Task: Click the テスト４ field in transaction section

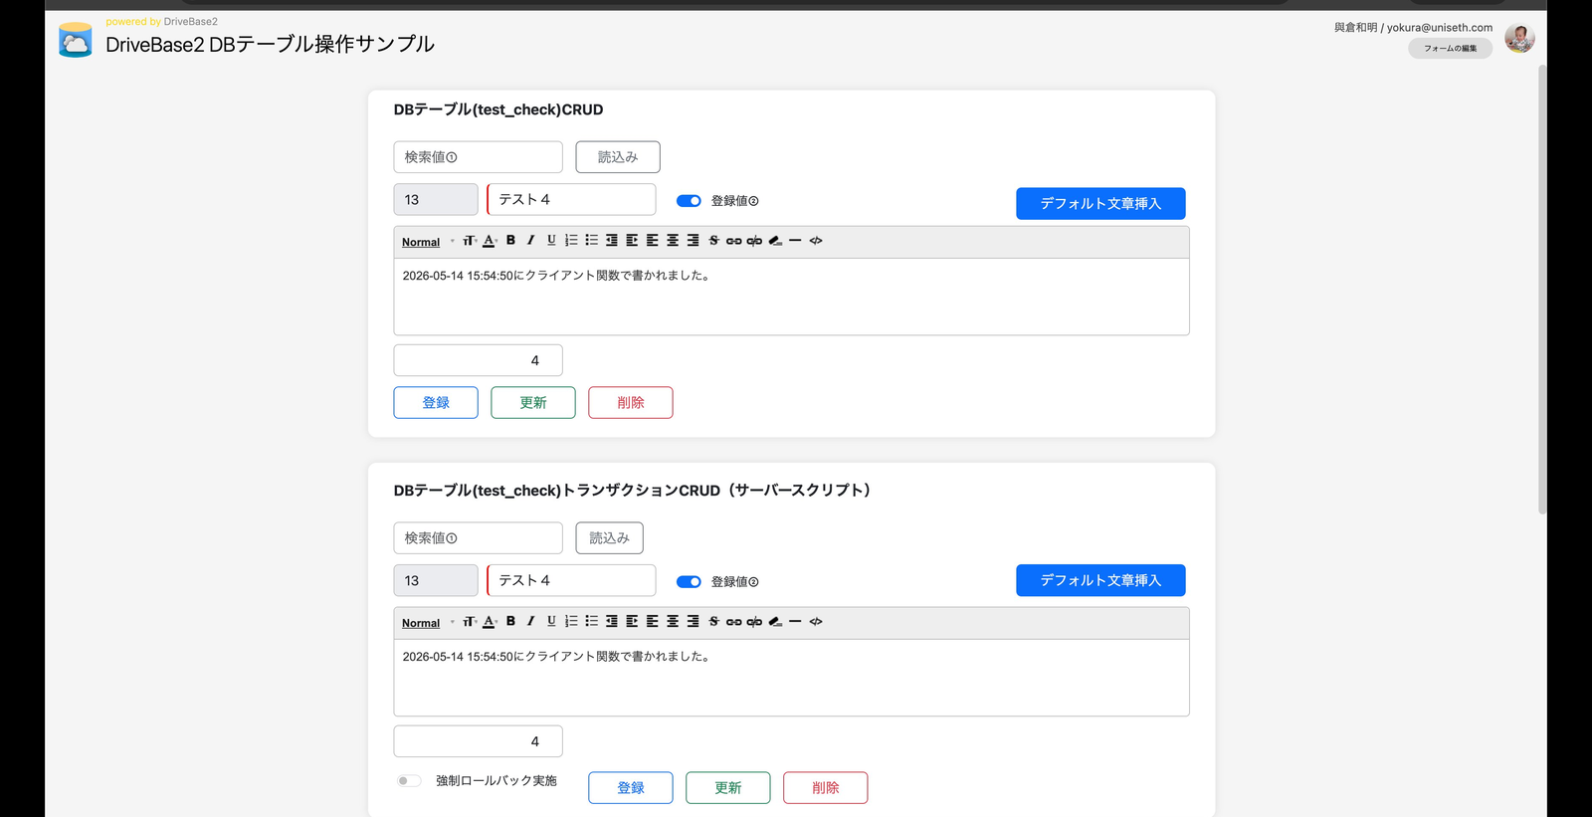Action: coord(571,580)
